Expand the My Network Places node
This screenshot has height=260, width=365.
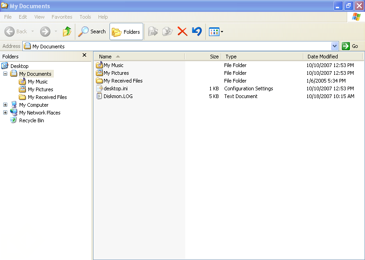coord(5,112)
